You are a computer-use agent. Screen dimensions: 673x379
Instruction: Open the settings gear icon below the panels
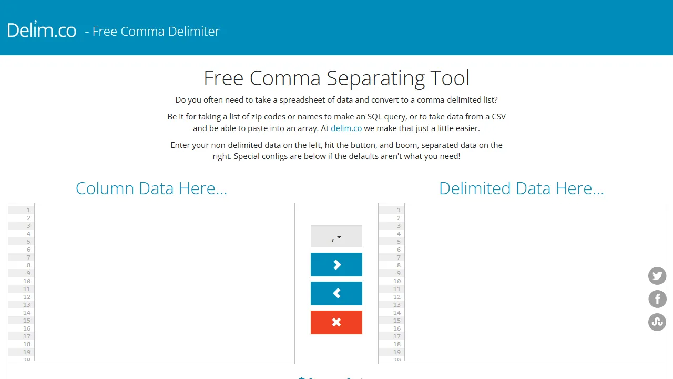[302, 377]
